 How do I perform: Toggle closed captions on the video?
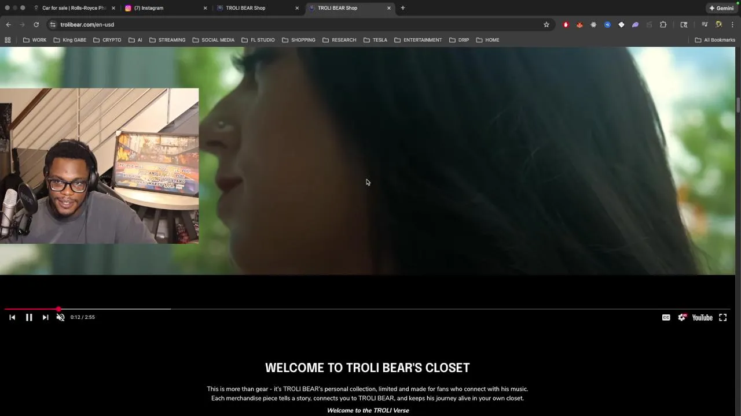click(666, 317)
